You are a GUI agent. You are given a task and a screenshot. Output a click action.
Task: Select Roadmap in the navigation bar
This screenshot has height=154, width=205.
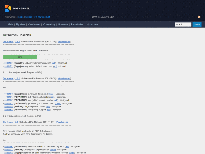[63, 24]
